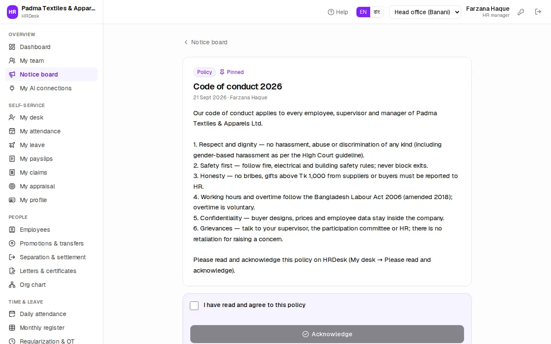Select the EN language option

363,12
